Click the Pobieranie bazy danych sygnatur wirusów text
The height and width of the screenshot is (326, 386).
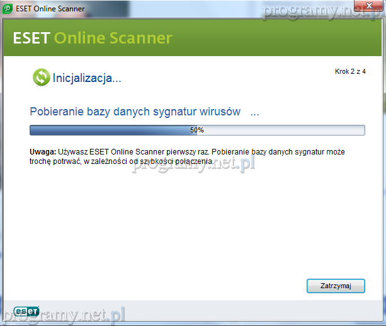click(135, 112)
